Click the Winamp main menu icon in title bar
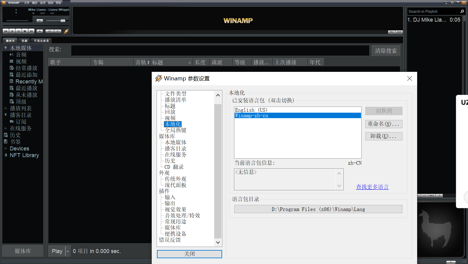The height and width of the screenshot is (264, 468). coord(4,3)
